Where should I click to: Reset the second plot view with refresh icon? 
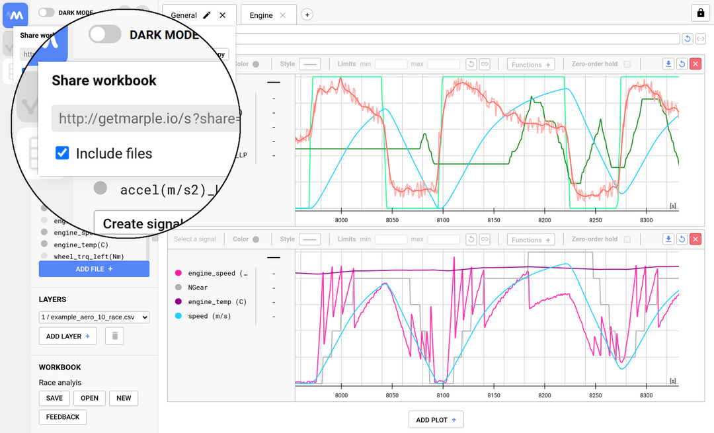[x=682, y=239]
